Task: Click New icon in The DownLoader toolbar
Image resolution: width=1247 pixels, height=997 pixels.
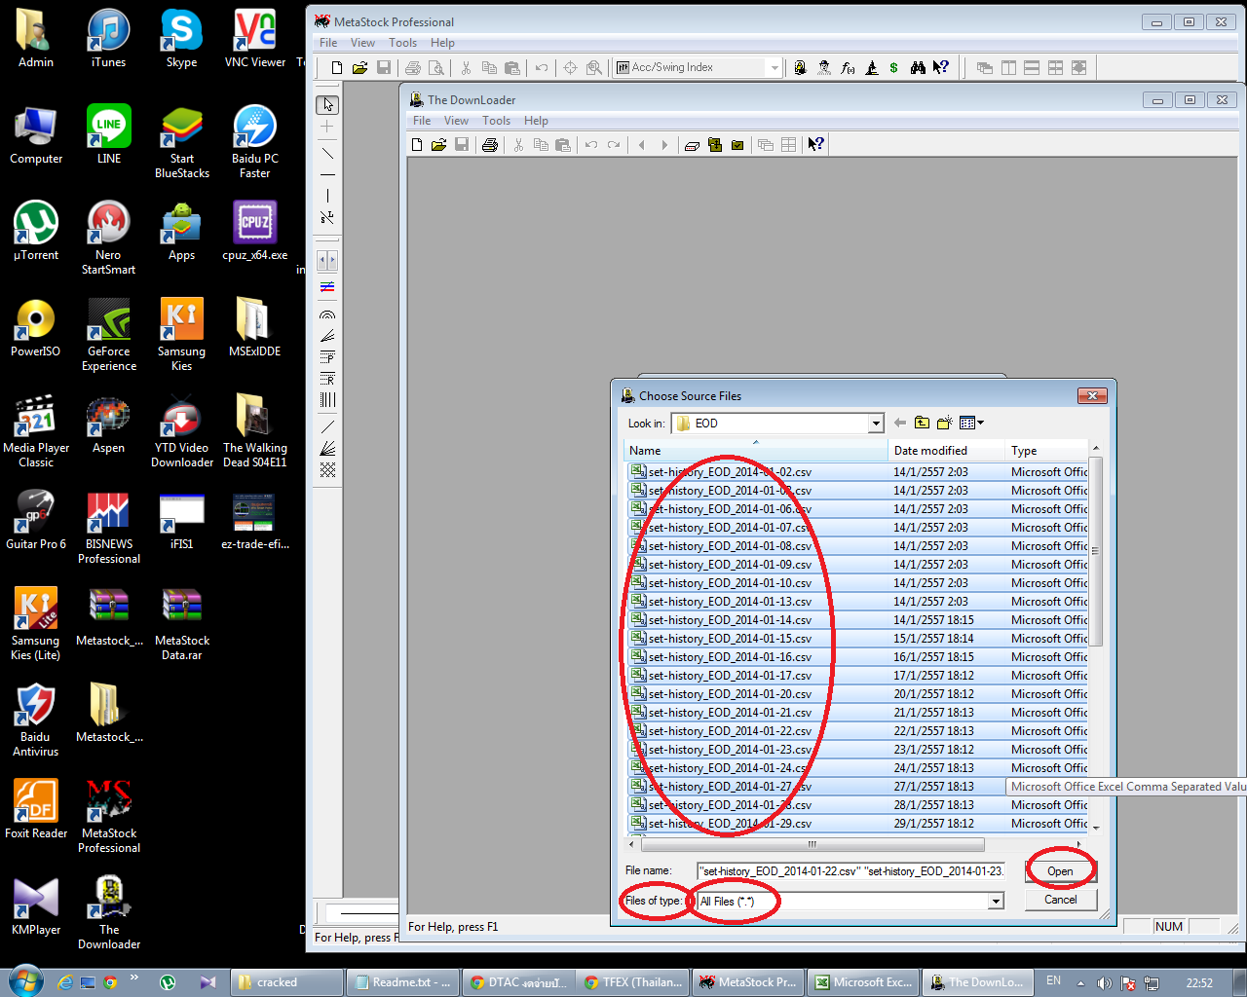Action: click(417, 144)
